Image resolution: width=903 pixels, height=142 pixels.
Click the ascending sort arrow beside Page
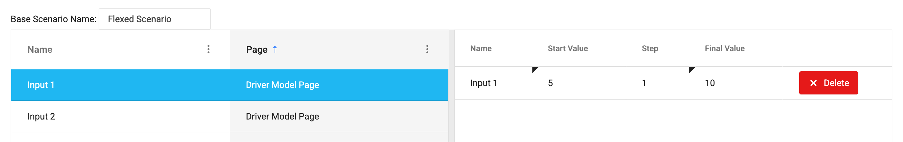[x=275, y=49]
